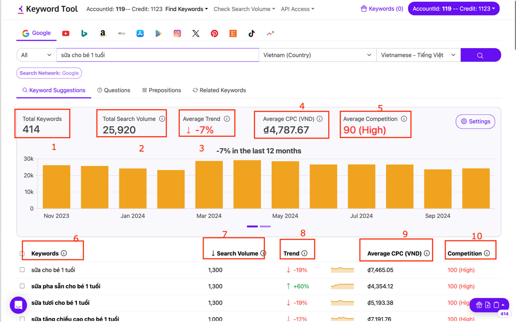The height and width of the screenshot is (322, 516).
Task: Check the sữa pha sẵn cho bé 1 tuổi checkbox
Action: point(21,286)
